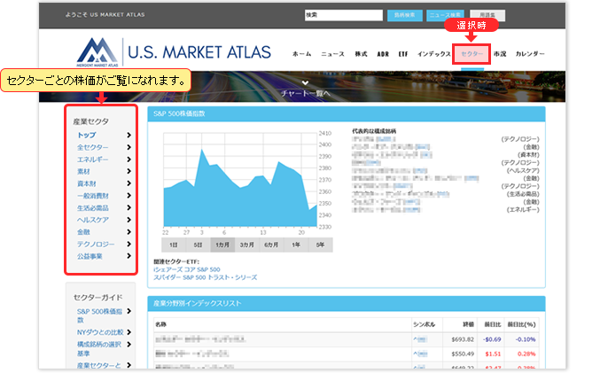Open the 市況 menu item

(x=500, y=54)
